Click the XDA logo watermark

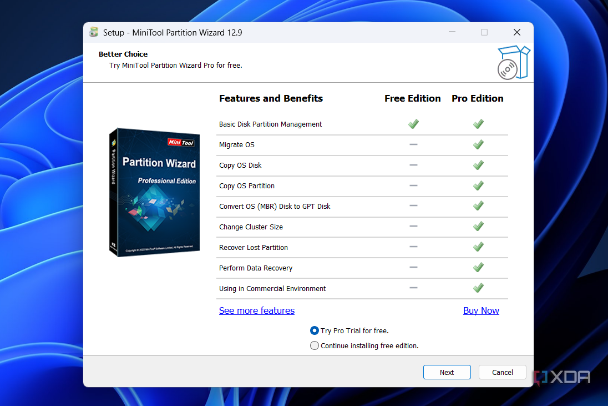pos(562,377)
